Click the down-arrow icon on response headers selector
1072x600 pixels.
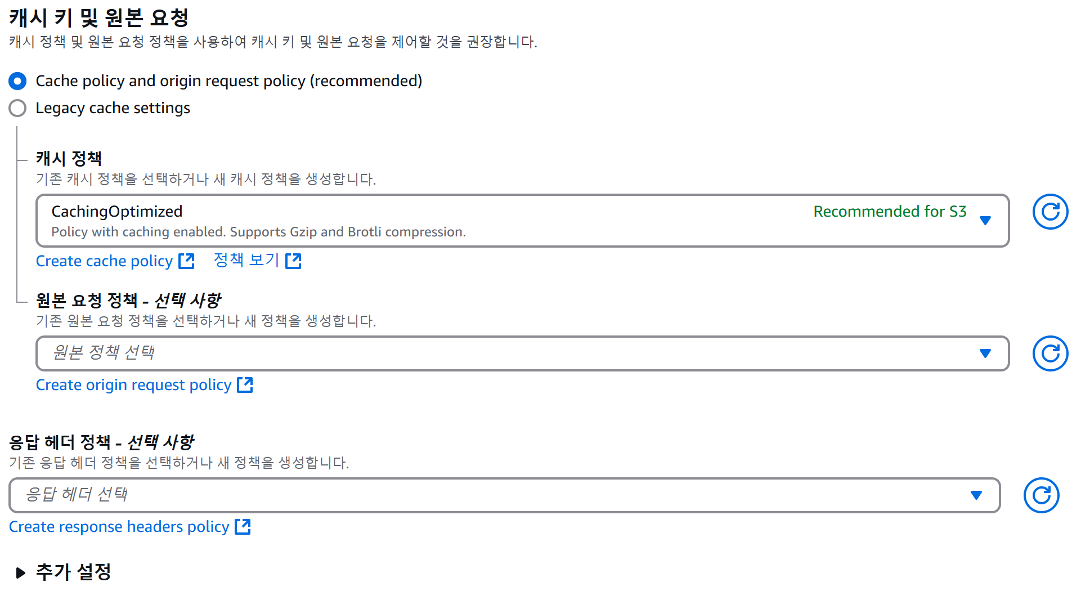(x=975, y=495)
